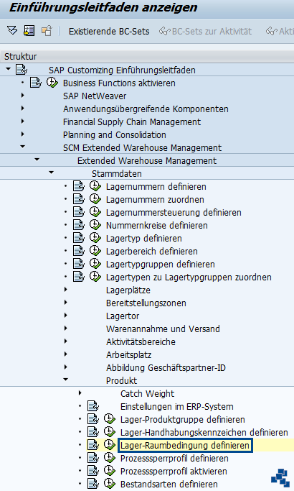Click the second toolbar icon with document and arrow
The width and height of the screenshot is (294, 491).
(x=29, y=31)
